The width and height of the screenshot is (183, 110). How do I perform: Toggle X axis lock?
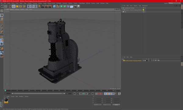coord(29,6)
